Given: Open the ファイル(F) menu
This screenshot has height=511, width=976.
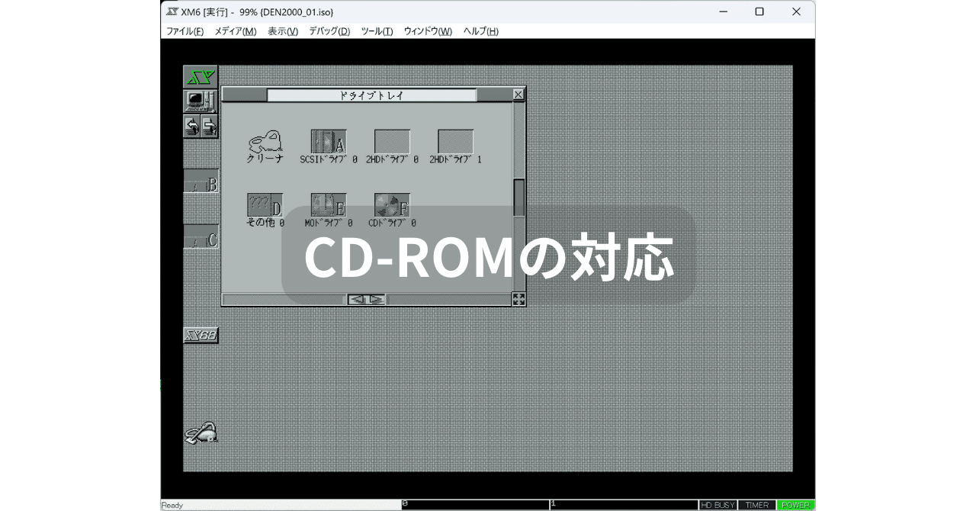Looking at the screenshot, I should 185,31.
